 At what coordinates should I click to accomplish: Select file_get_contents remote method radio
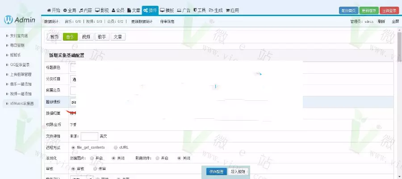[73, 147]
